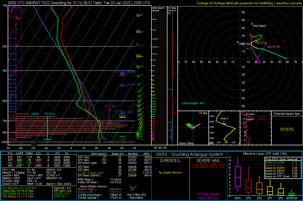The image size is (303, 201).
Task: Click the 'Inf. Temp. Adv.' panel header
Action: tap(172, 11)
